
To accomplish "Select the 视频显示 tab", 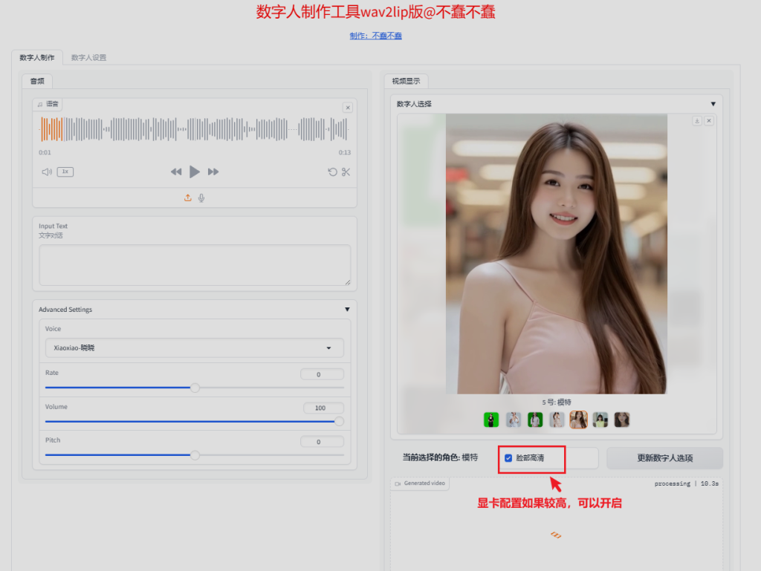I will coord(406,81).
